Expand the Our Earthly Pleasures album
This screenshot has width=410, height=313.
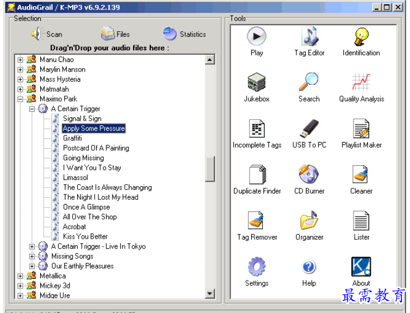(32, 266)
